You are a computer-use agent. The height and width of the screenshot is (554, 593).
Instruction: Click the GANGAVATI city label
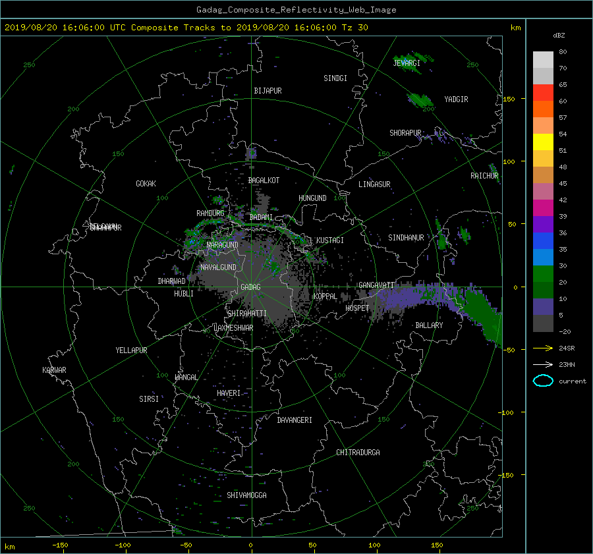(376, 285)
